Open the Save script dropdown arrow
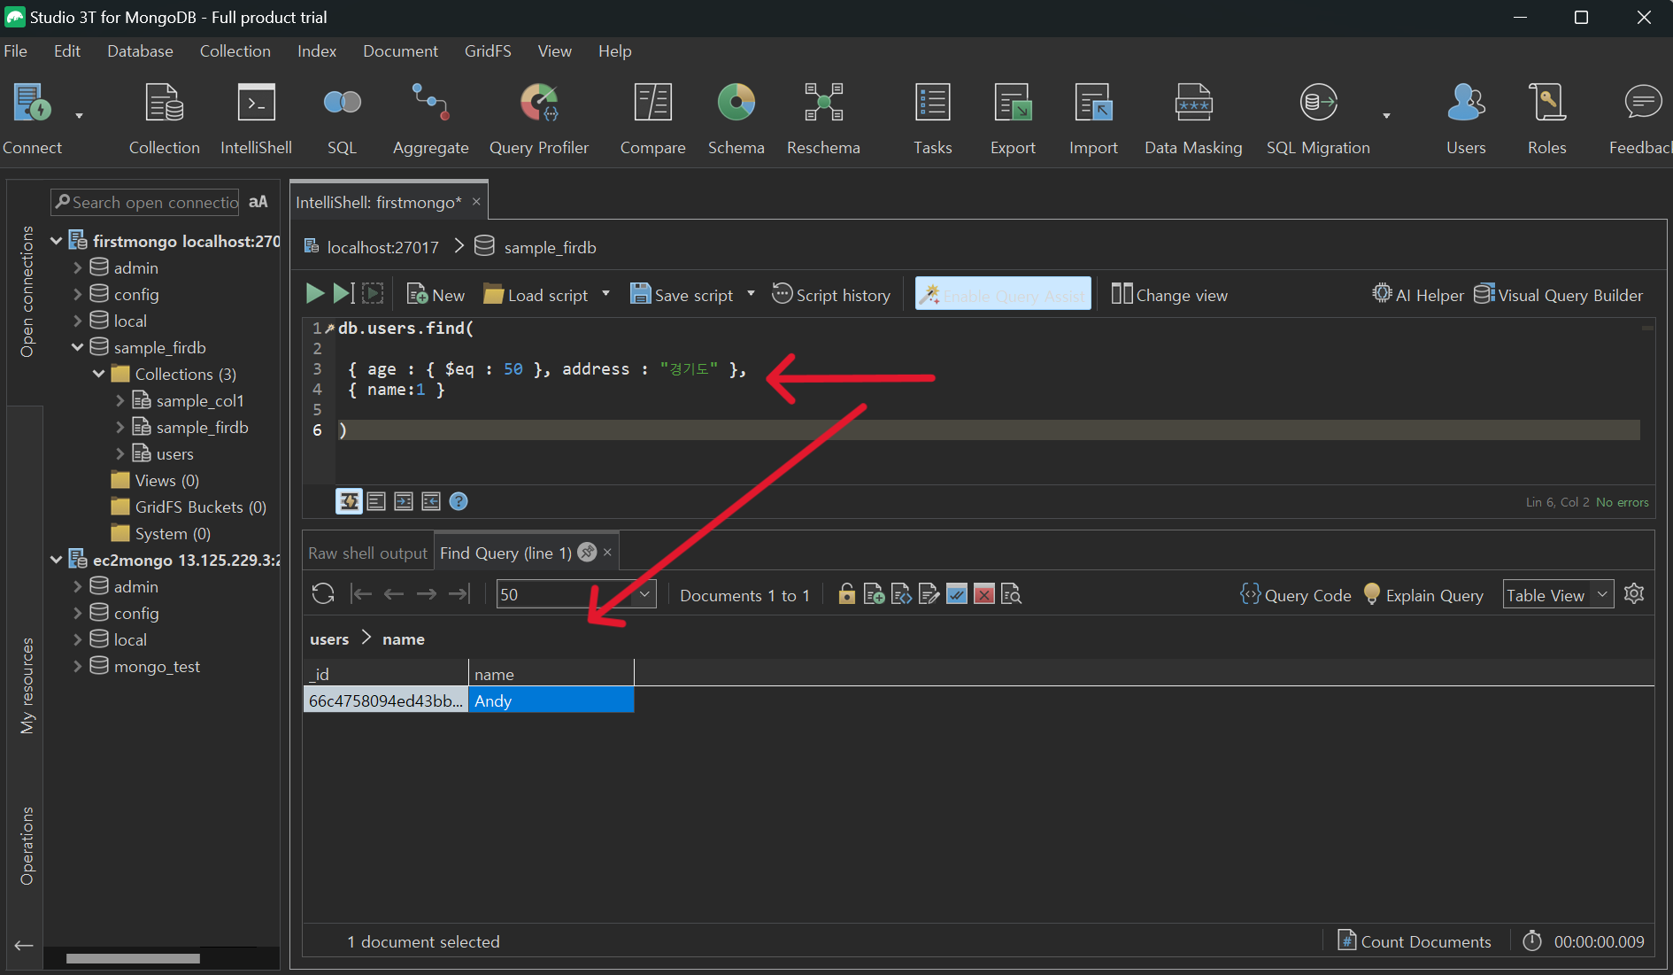The height and width of the screenshot is (975, 1673). tap(752, 294)
